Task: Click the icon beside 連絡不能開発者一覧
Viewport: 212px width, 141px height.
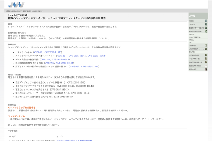Action: pos(206,62)
